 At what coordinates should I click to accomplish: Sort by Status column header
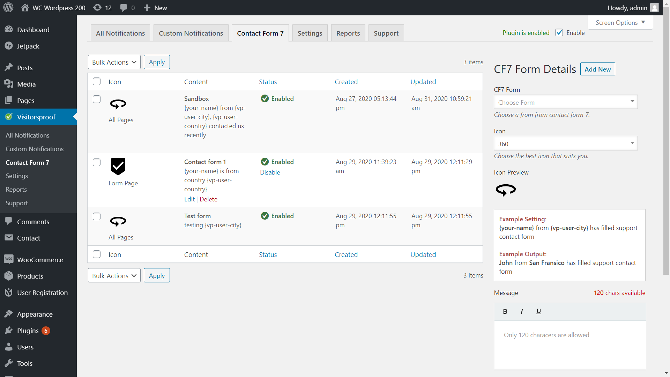tap(268, 82)
